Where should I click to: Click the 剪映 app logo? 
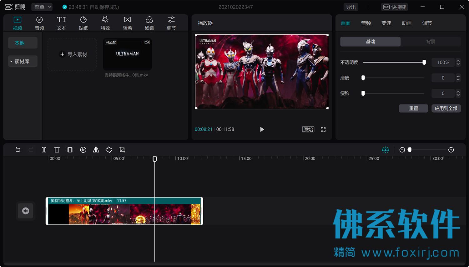pyautogui.click(x=15, y=7)
